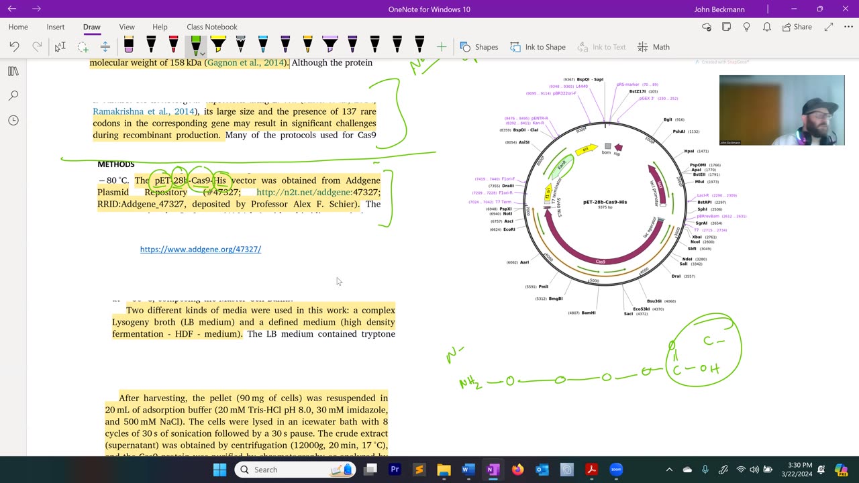Open the search magnifier in sidebar

click(x=13, y=96)
